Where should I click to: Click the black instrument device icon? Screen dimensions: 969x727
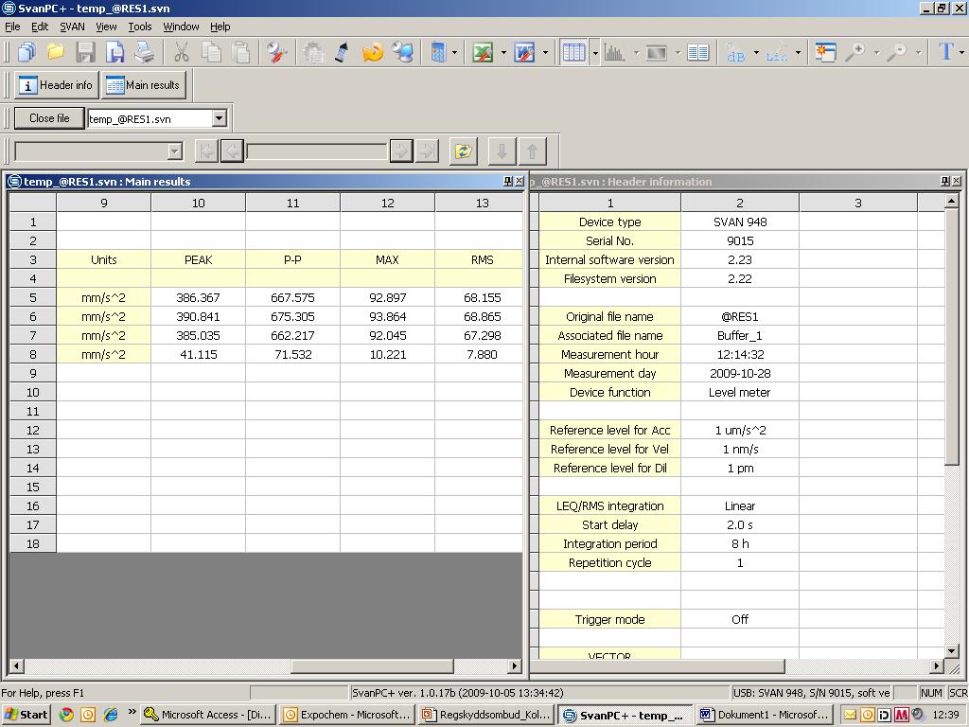tap(342, 53)
